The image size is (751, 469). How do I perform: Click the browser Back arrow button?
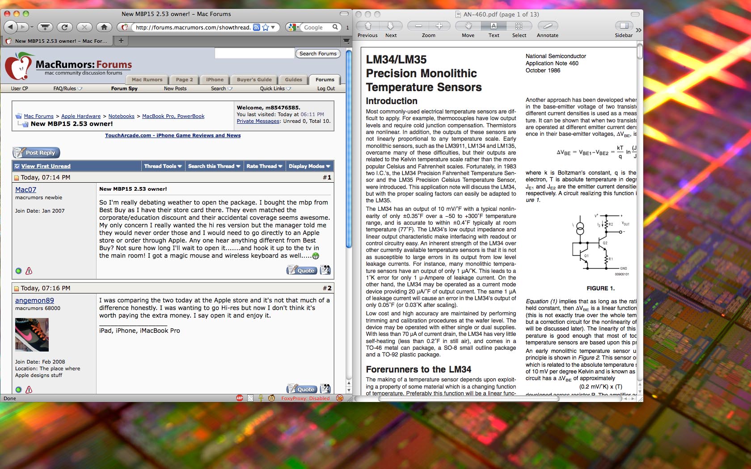[11, 27]
